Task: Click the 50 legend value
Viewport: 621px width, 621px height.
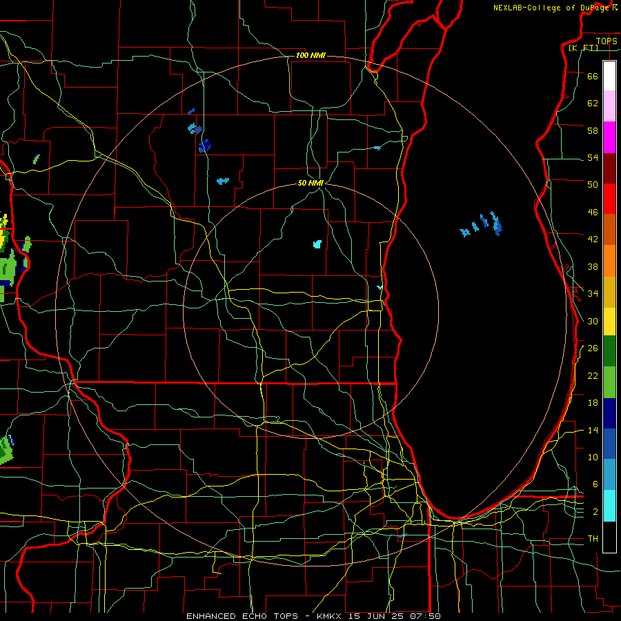Action: coord(593,185)
